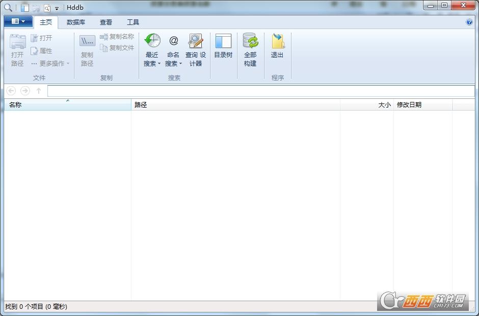Viewport: 479px width, 316px height.
Task: Toggle directory tree from quick access toolbar
Action: [25, 8]
